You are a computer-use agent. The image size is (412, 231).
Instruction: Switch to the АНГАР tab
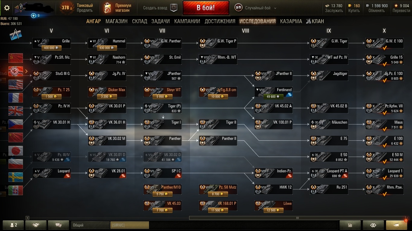coord(93,21)
